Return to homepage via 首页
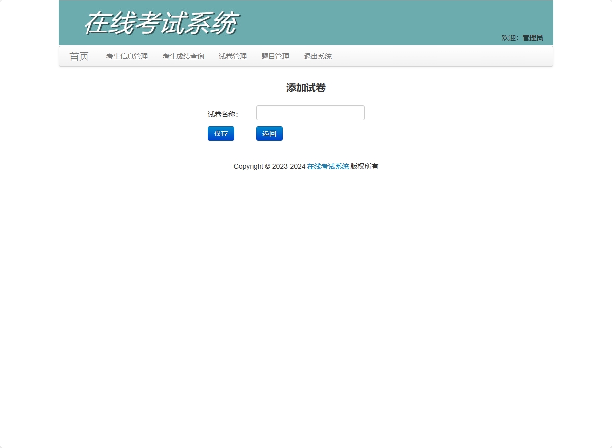The image size is (612, 448). pyautogui.click(x=79, y=56)
